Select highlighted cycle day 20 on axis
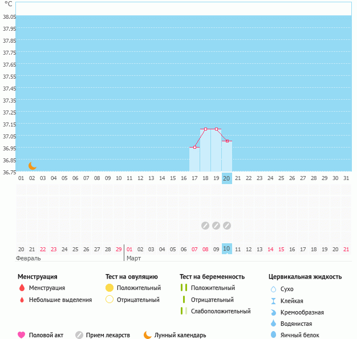This screenshot has width=357, height=339. (226, 178)
